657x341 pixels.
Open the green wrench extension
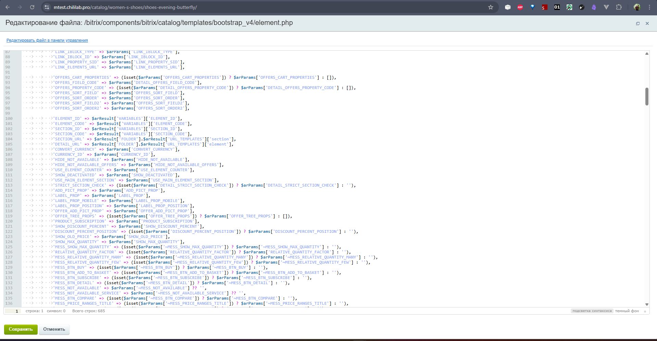(x=569, y=7)
